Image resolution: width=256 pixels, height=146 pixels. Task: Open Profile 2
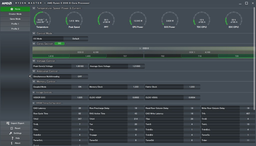[15, 29]
